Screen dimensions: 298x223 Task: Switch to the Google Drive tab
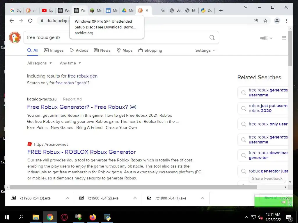[127, 10]
